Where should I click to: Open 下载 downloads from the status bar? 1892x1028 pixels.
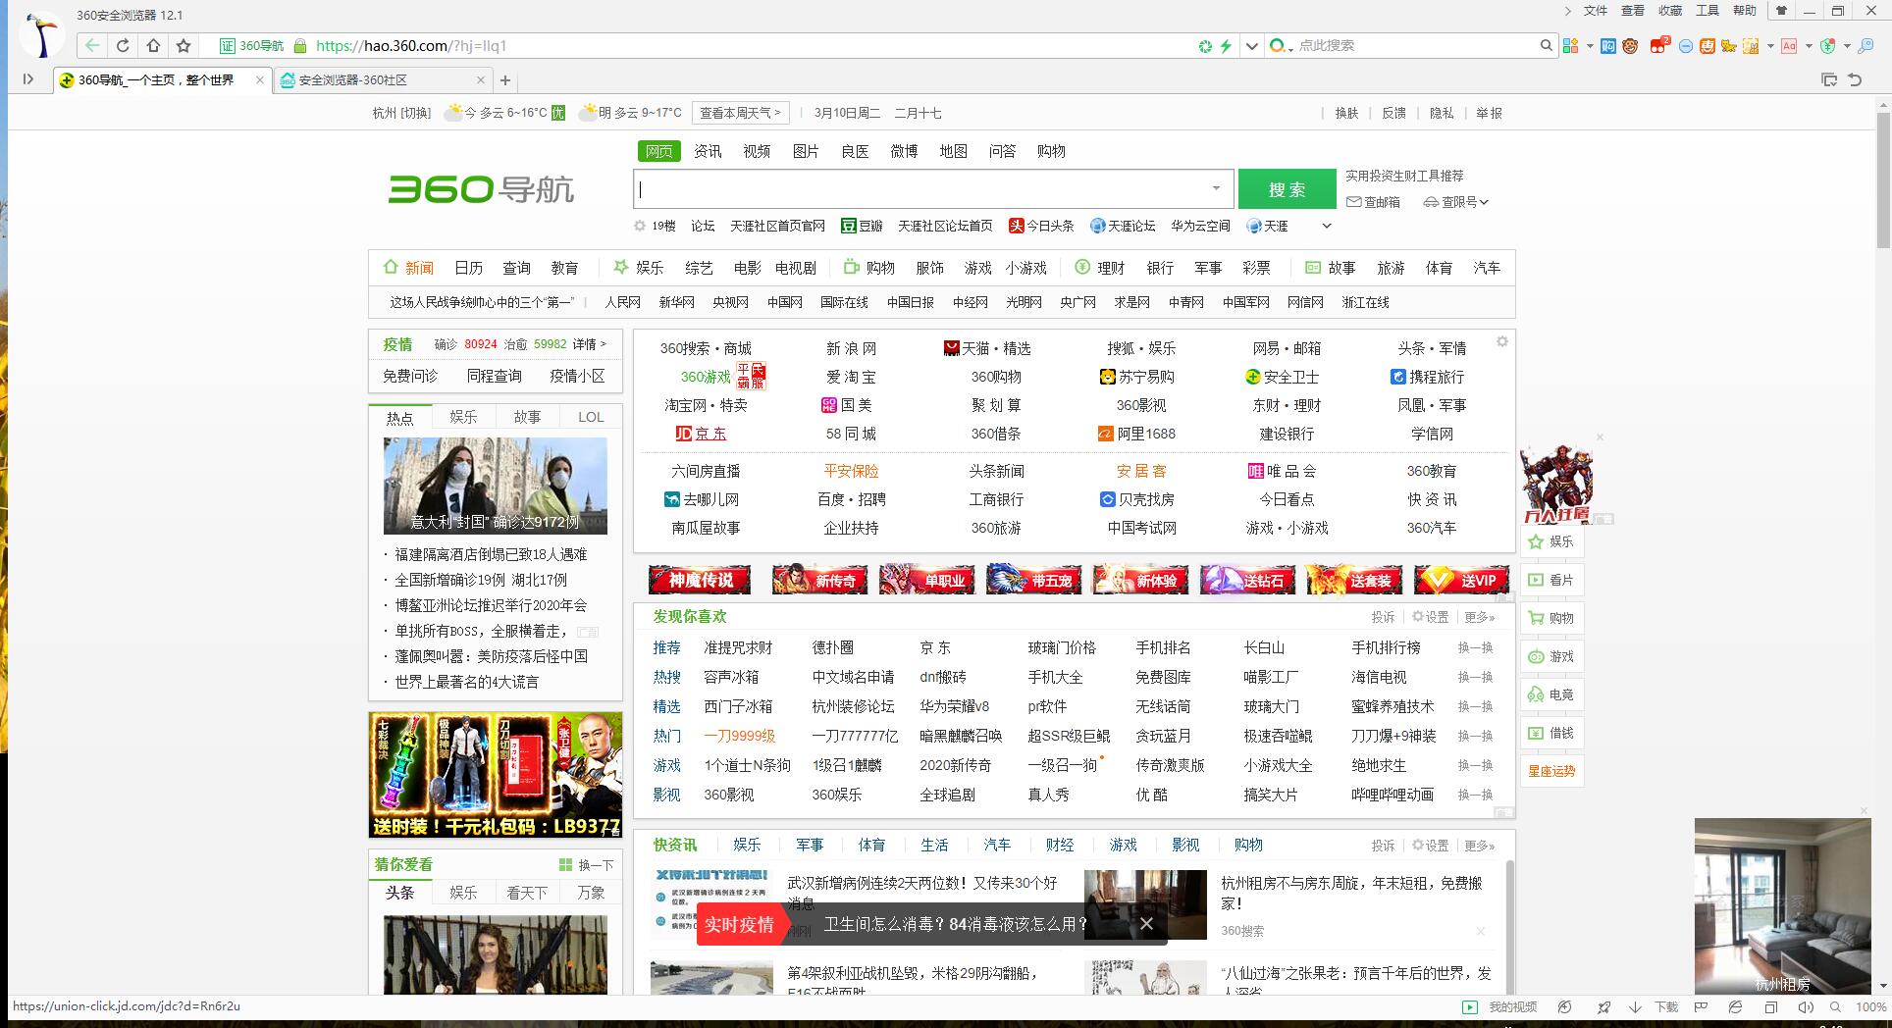(1666, 1006)
